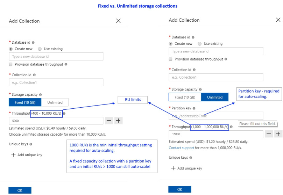Click the Partition key input field

click(216, 116)
